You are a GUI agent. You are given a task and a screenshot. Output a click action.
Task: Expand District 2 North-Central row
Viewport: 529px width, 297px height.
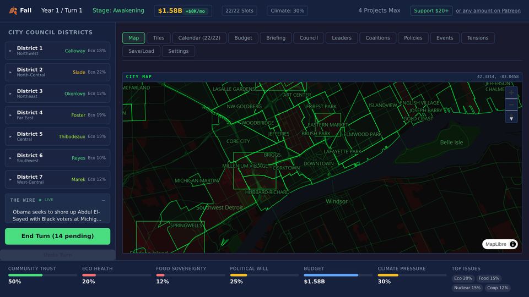coord(57,72)
